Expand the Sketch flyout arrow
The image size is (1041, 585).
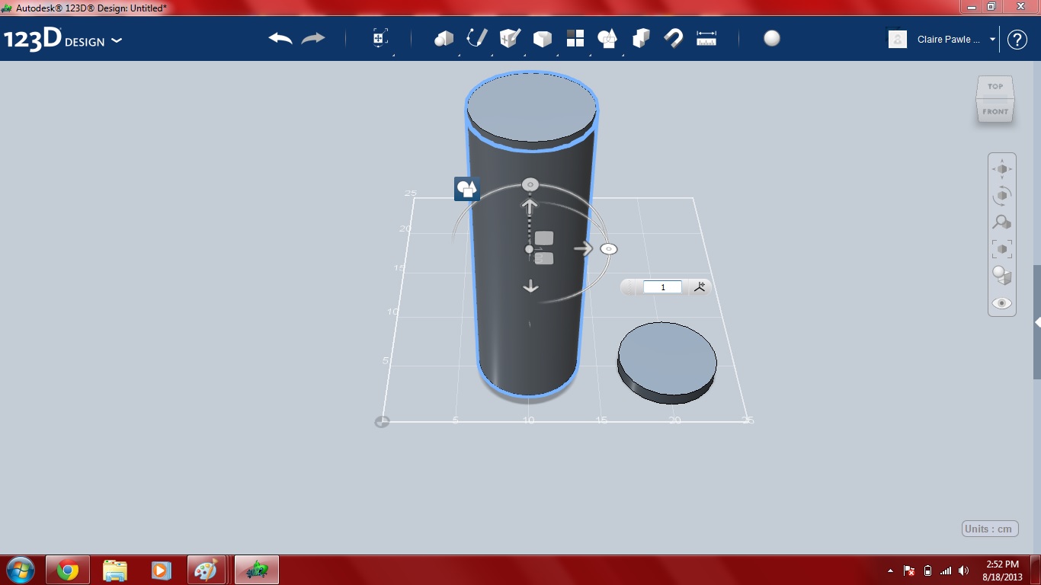(x=492, y=55)
